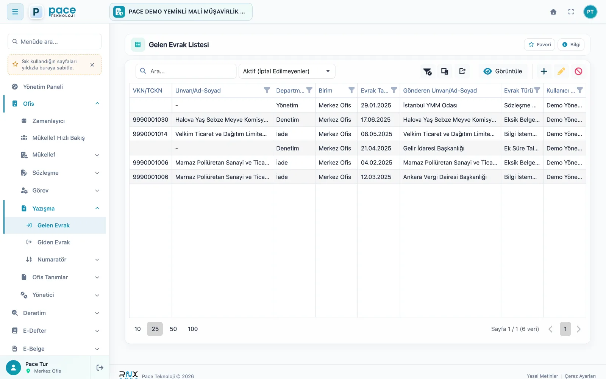Set page size to 50

coord(173,329)
